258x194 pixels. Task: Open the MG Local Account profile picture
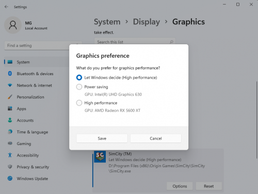tap(13, 25)
